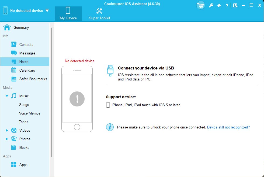Open the home page icon in title bar
Image resolution: width=264 pixels, height=177 pixels.
click(x=219, y=6)
